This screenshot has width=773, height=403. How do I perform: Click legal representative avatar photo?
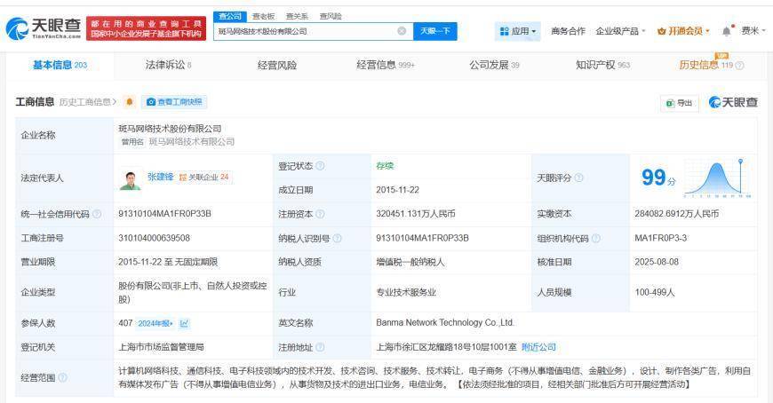[x=131, y=178]
